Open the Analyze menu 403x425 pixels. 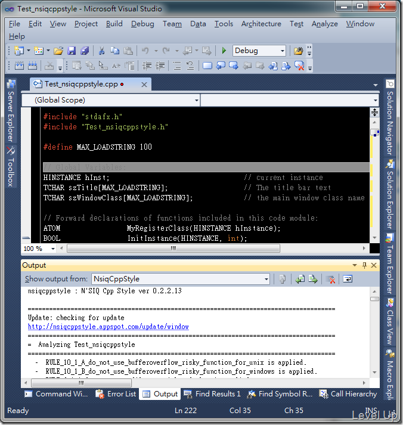coord(325,24)
